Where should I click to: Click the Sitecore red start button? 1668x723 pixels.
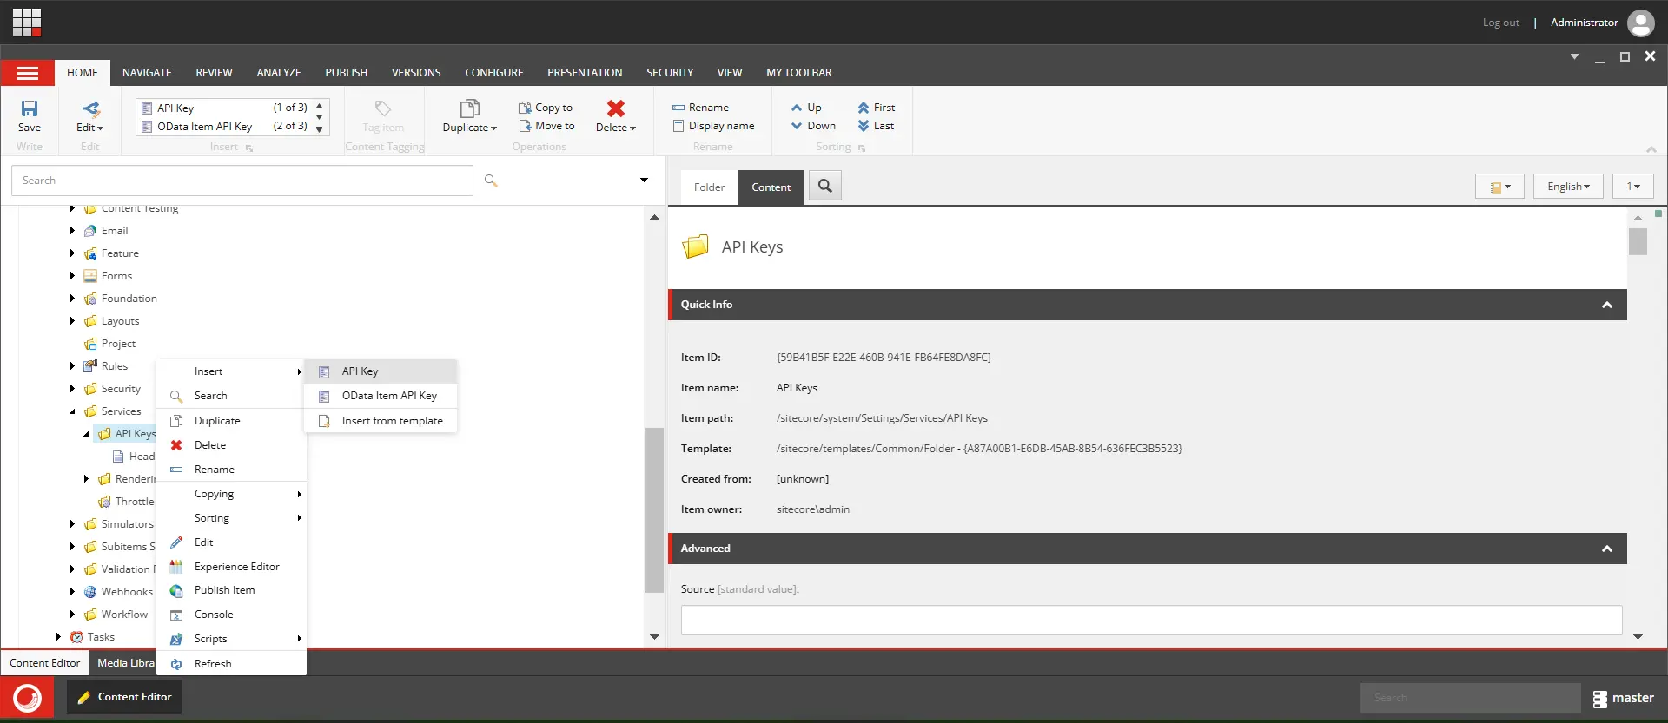tap(27, 698)
